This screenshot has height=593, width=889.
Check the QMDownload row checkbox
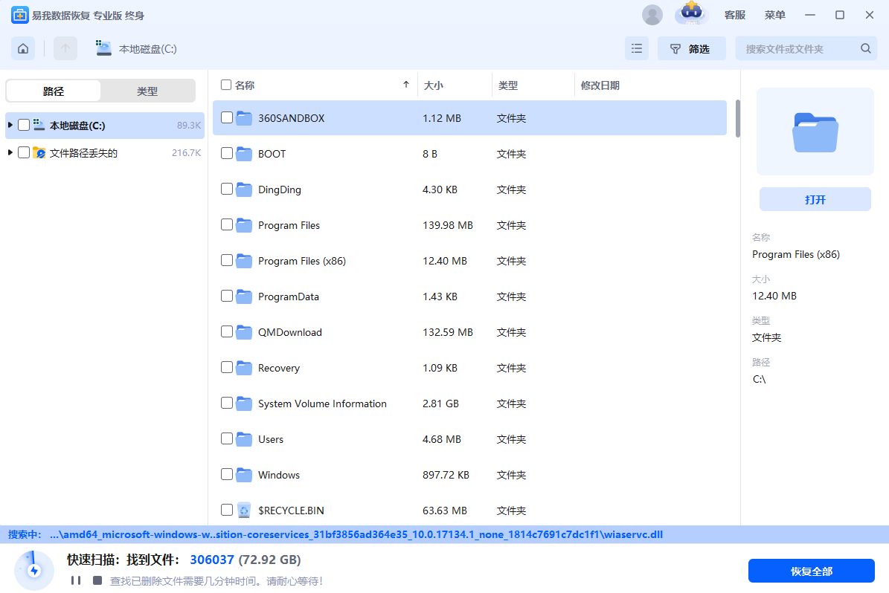click(227, 331)
